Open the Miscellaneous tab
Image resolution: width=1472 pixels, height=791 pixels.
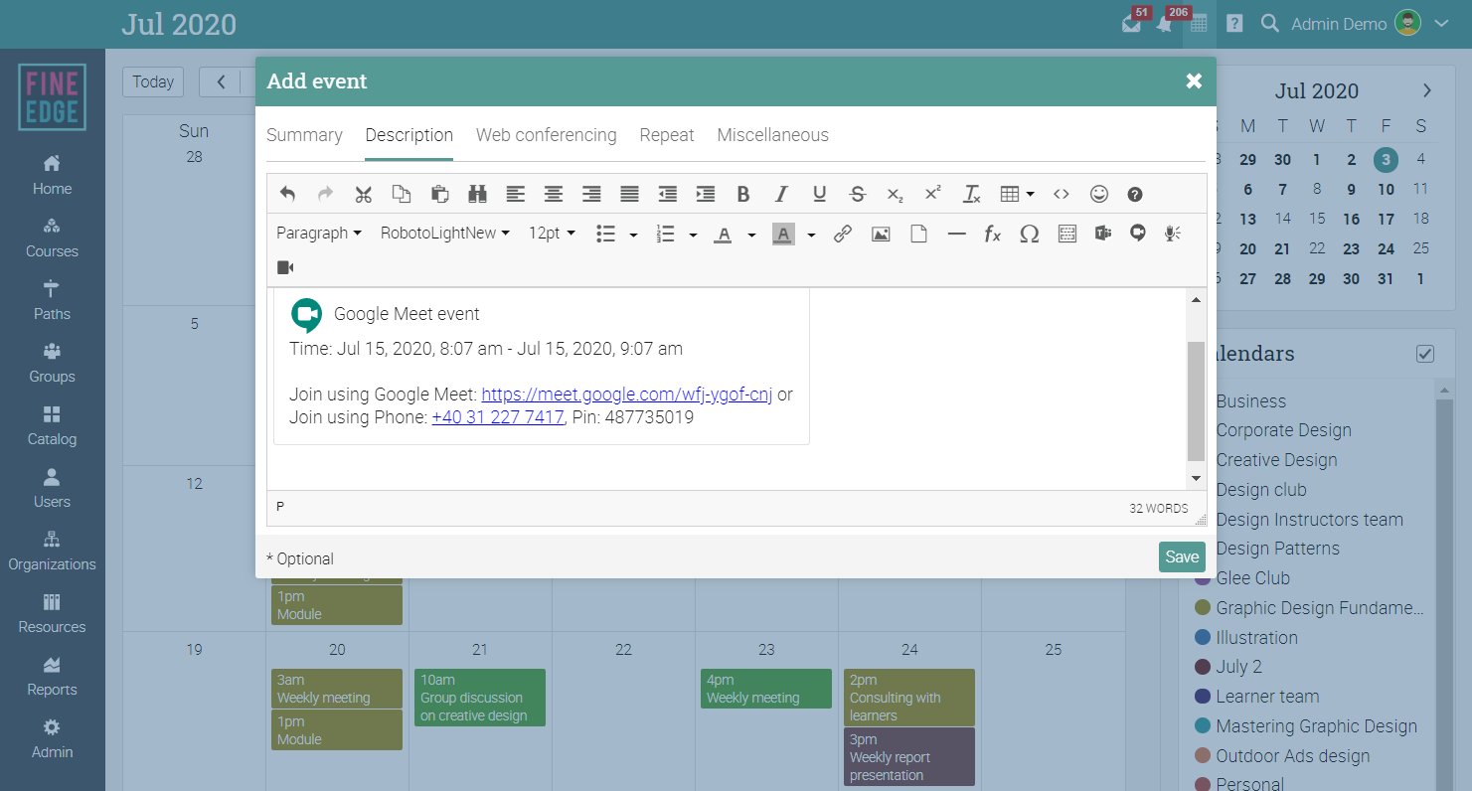coord(773,135)
